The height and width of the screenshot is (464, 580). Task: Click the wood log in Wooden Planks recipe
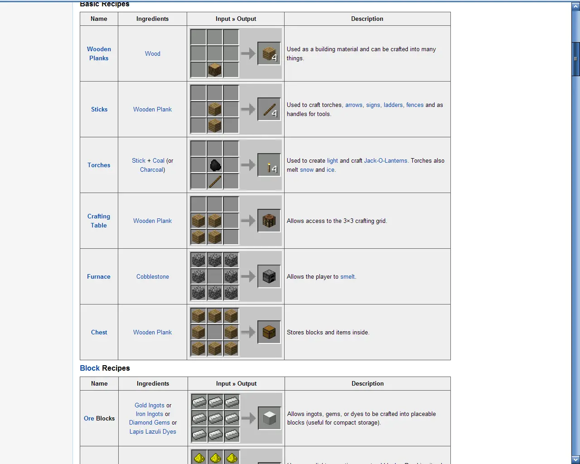click(x=215, y=70)
